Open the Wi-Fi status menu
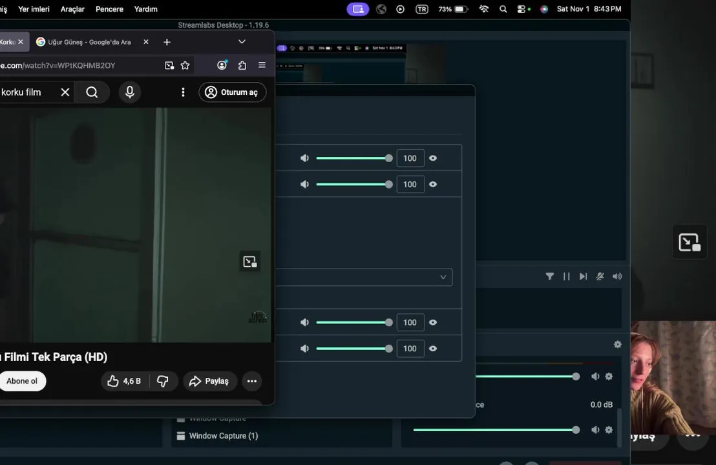The image size is (716, 465). 483,9
